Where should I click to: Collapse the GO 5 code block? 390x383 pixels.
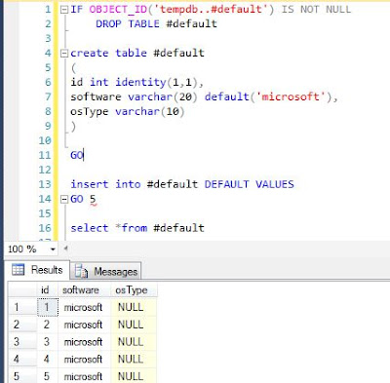click(x=64, y=199)
